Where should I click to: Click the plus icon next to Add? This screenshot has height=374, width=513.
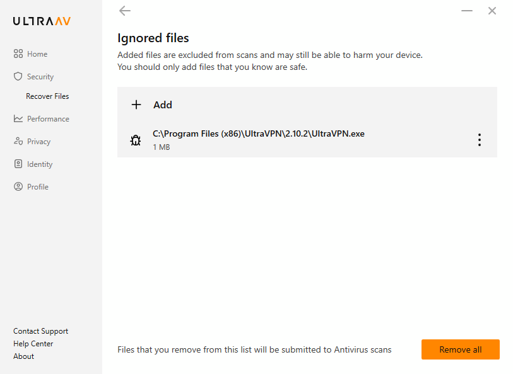coord(136,105)
